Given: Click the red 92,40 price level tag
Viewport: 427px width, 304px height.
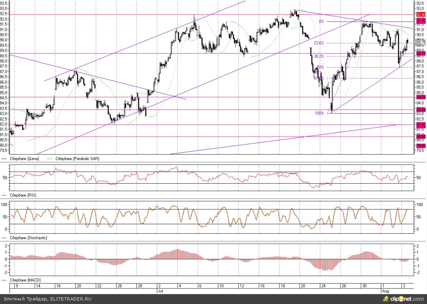Looking at the screenshot, I should coord(420,14).
